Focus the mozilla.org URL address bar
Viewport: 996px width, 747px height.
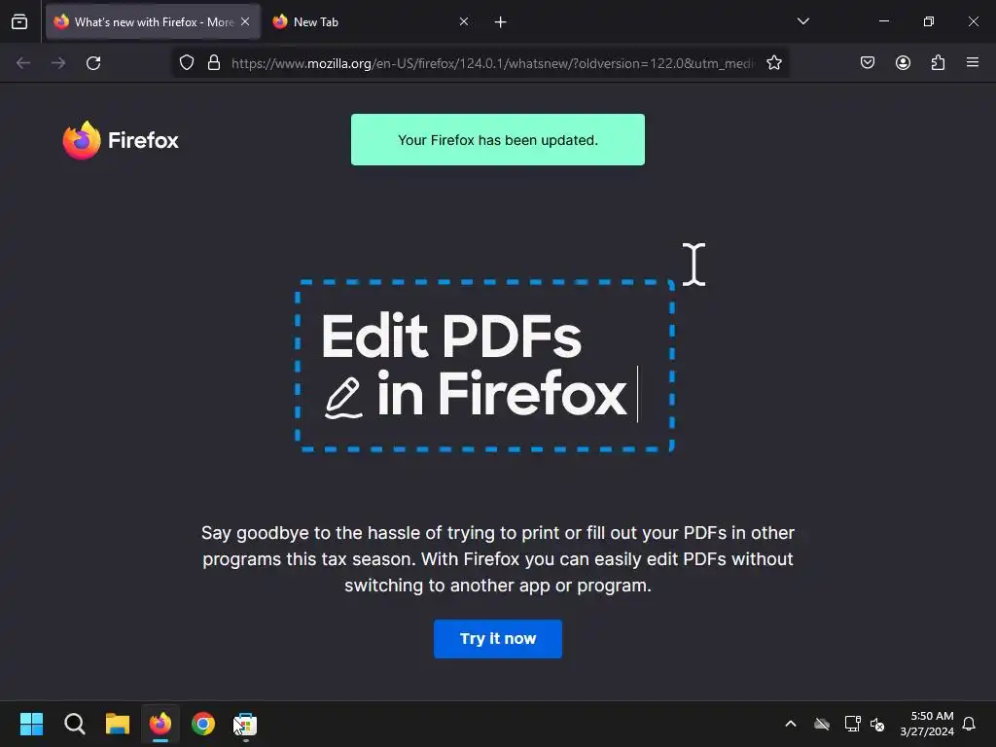492,63
